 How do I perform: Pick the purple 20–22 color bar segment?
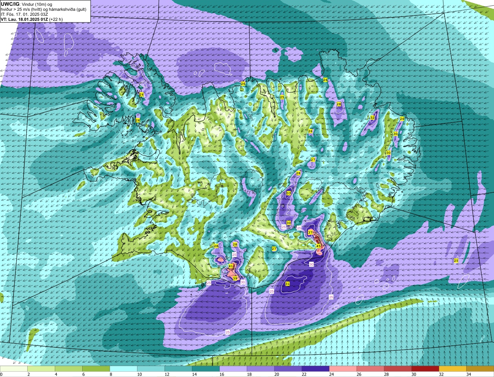tap(288, 369)
